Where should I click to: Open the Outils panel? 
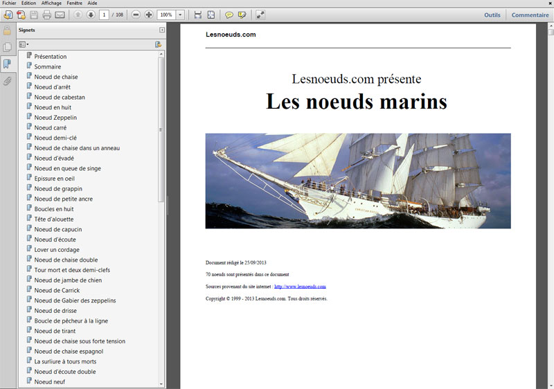coord(492,15)
